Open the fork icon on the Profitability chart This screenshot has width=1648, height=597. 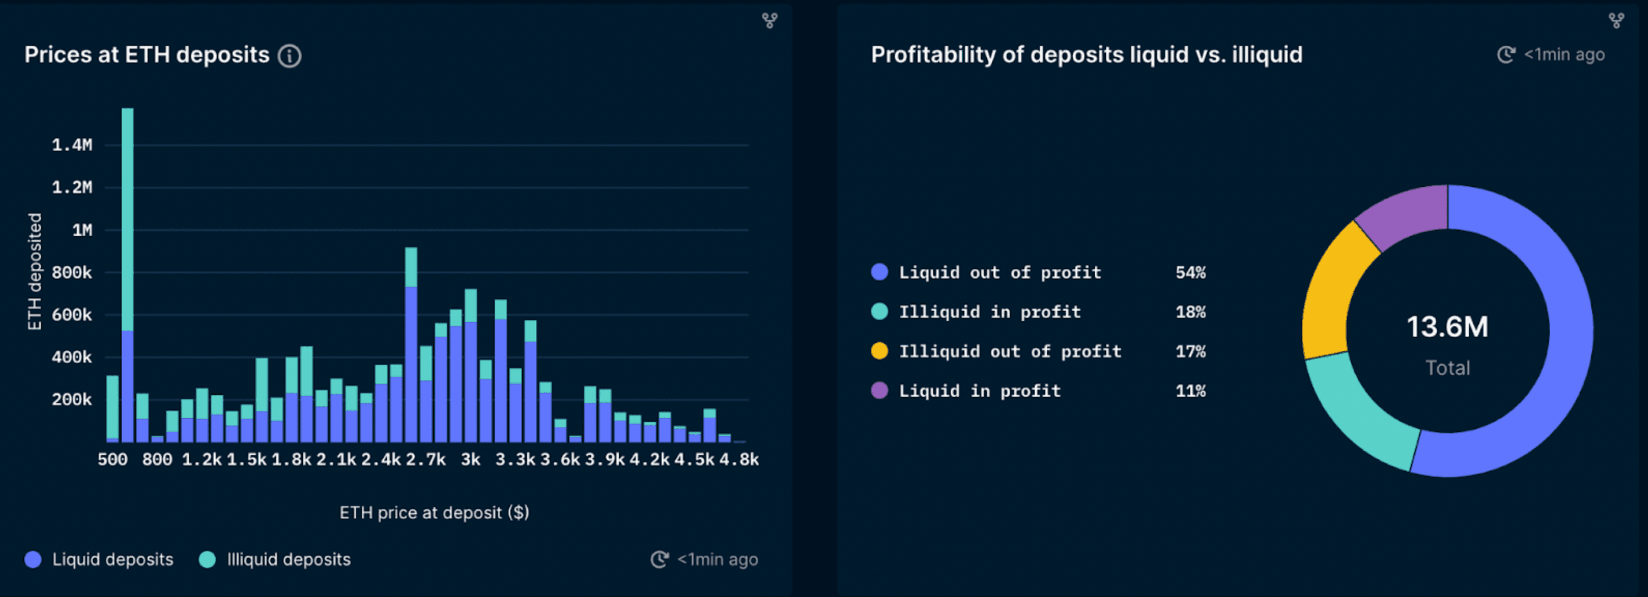[1616, 20]
